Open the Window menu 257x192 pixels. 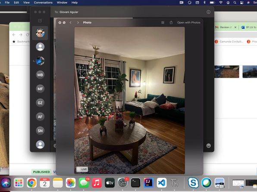click(62, 3)
